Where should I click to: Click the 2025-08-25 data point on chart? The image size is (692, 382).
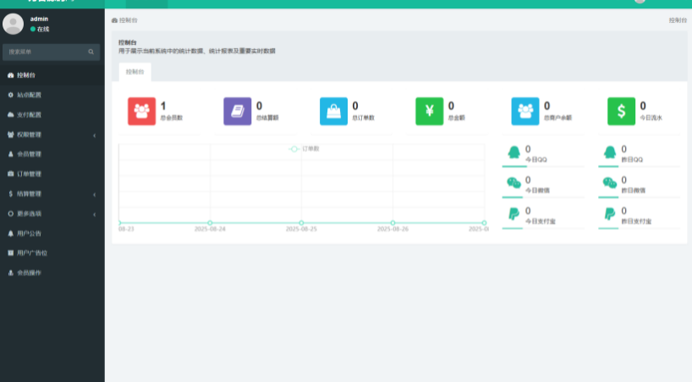pos(301,223)
